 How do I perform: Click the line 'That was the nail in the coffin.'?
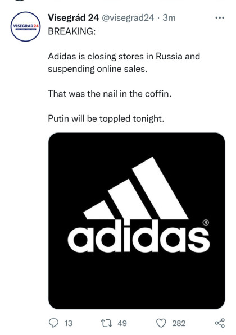point(110,94)
